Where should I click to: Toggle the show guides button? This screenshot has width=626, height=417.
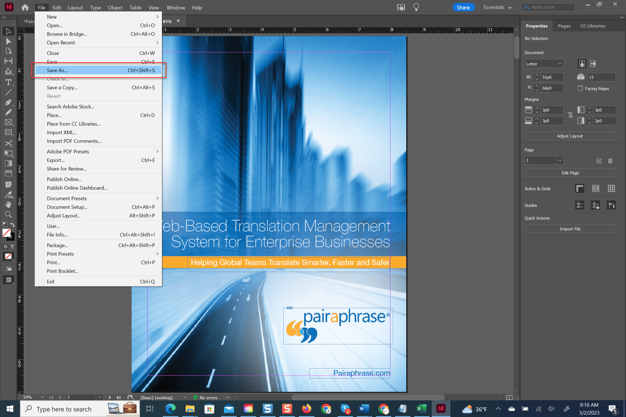click(580, 205)
